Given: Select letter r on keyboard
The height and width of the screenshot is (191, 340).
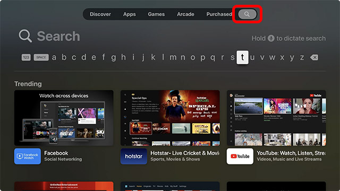Looking at the screenshot, I should click(223, 58).
